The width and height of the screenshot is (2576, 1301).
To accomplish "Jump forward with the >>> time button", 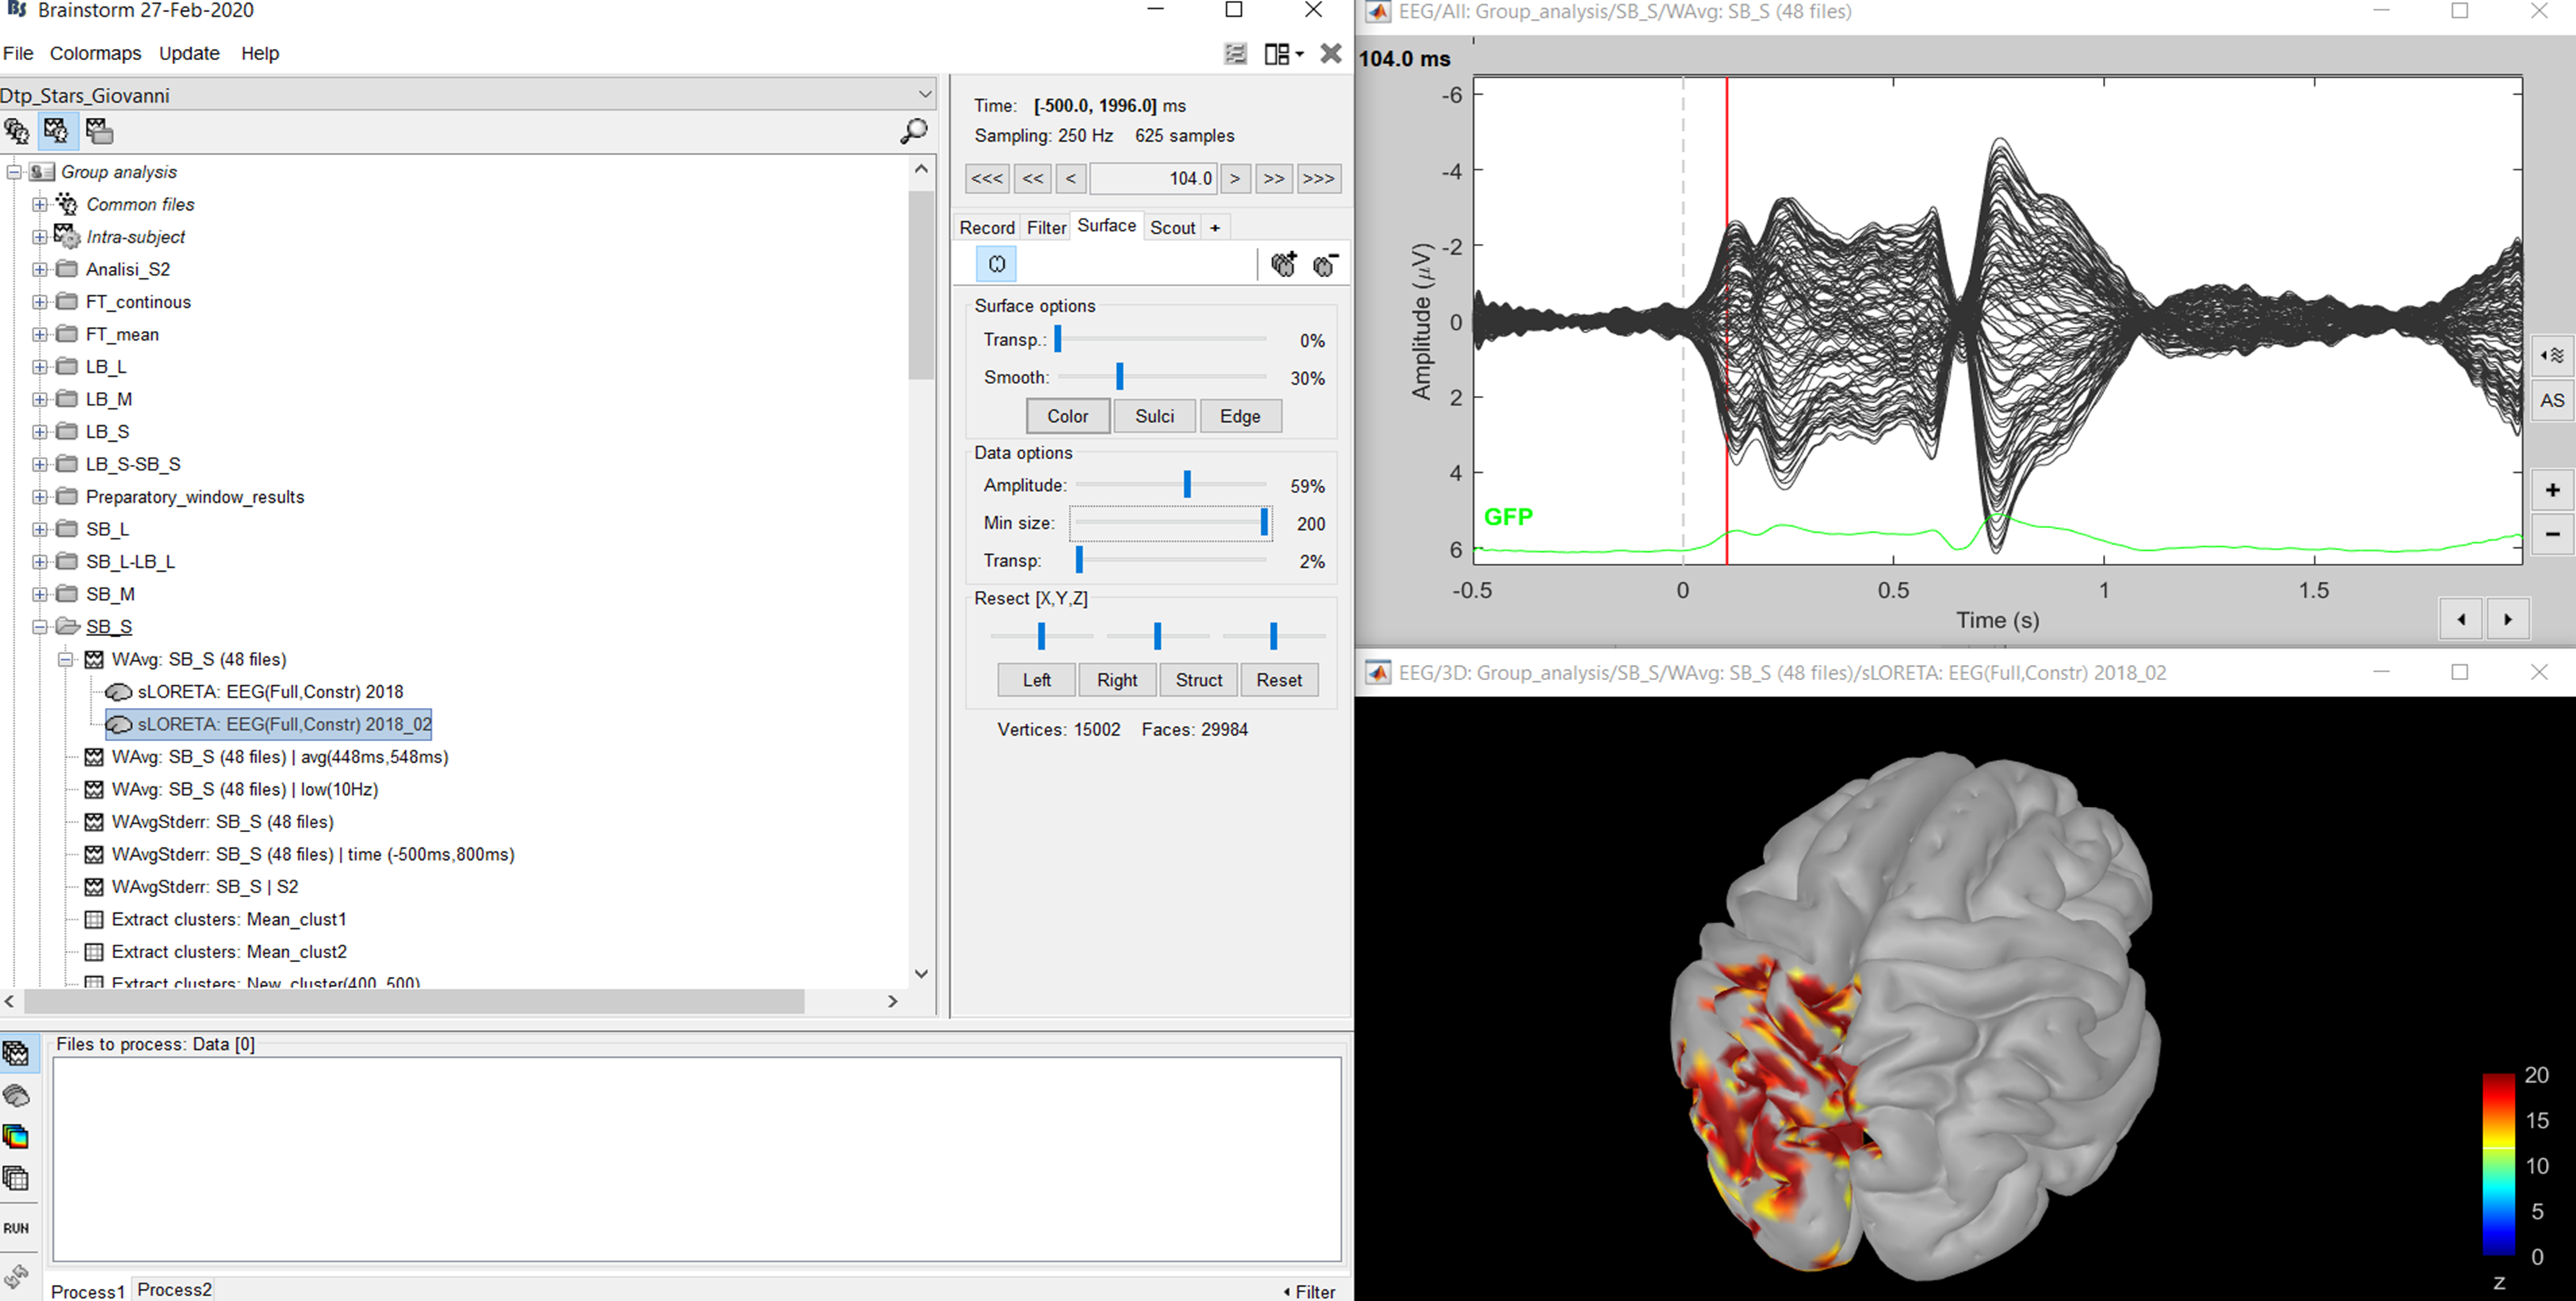I will 1318,179.
